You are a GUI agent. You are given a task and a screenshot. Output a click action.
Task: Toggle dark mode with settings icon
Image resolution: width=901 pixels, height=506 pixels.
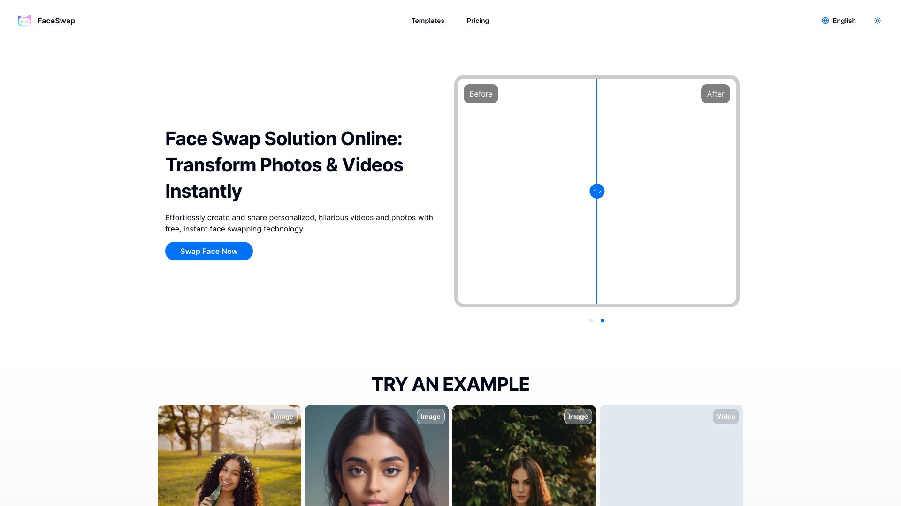point(878,21)
